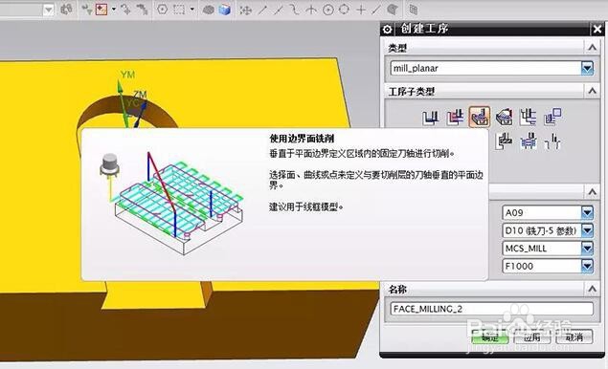Viewport: 608px width, 369px height.
Task: Open dropdown arrow next to red-square icon
Action: click(x=114, y=9)
